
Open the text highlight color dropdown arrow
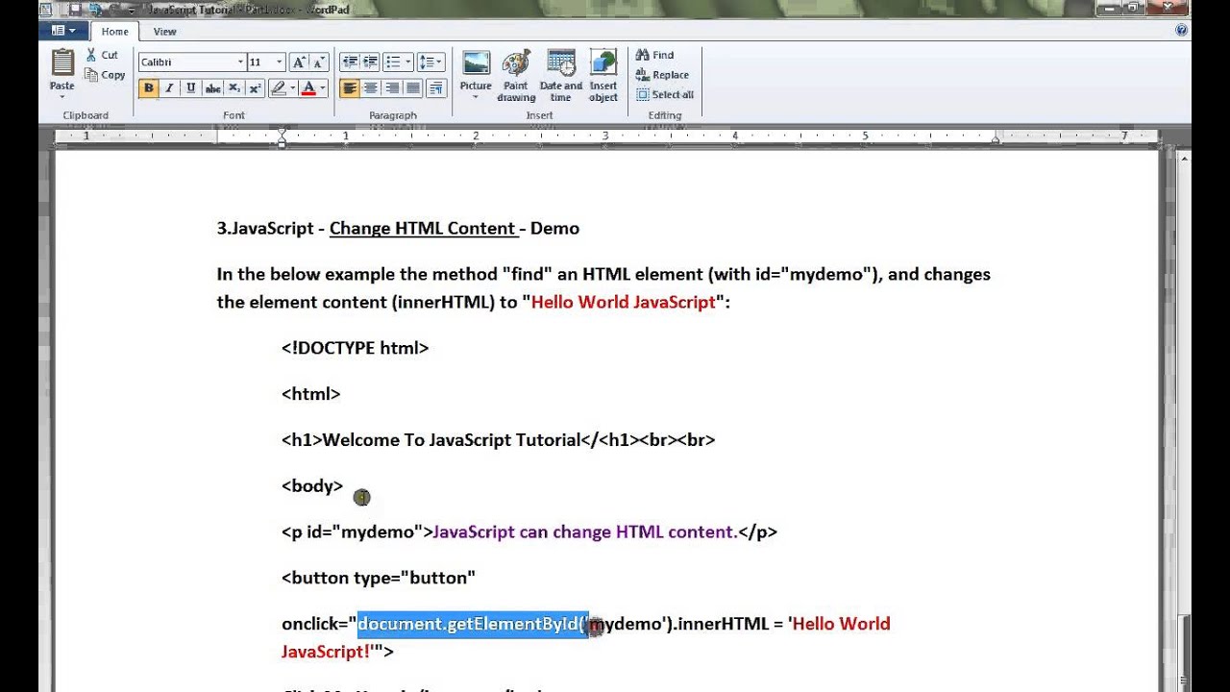coord(292,88)
